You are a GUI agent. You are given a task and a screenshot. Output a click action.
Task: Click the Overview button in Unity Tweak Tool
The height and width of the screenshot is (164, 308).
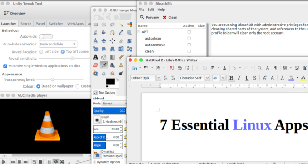pos(15,13)
